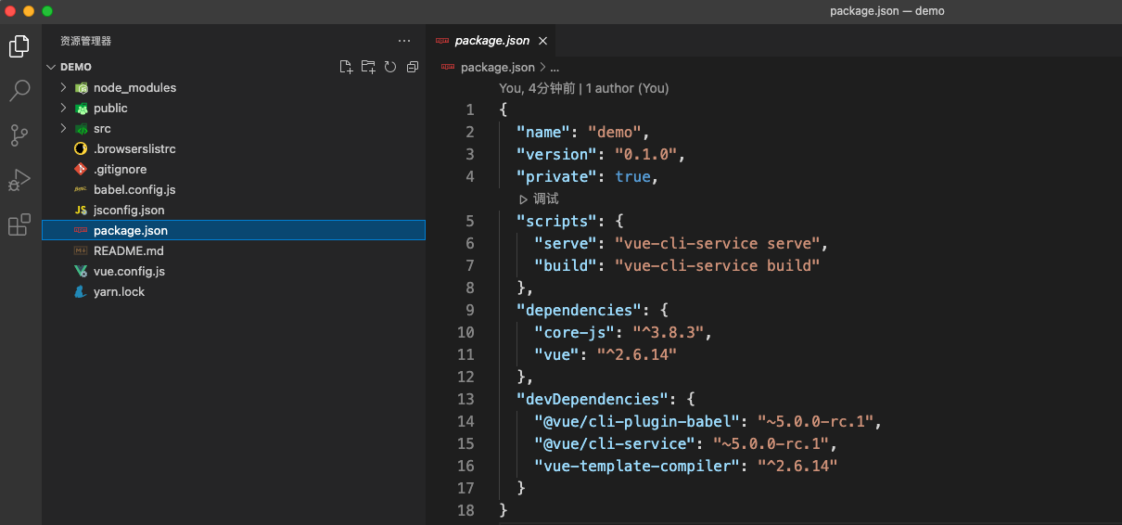Expand the node_modules folder chevron

[x=63, y=87]
